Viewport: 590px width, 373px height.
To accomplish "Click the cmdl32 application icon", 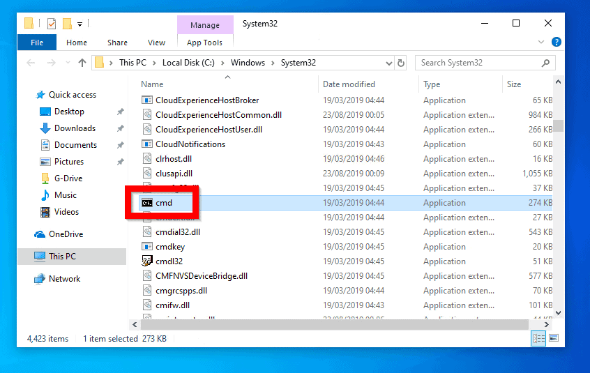I will point(146,261).
